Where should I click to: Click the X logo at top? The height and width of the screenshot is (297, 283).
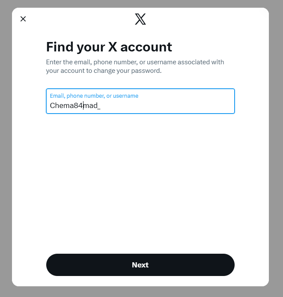[140, 19]
